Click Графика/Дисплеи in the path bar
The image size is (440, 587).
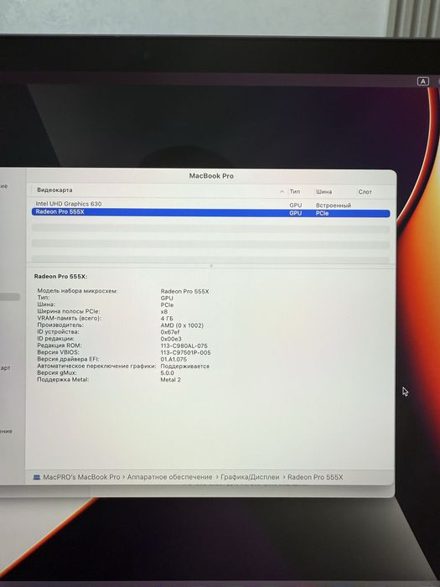pos(250,477)
